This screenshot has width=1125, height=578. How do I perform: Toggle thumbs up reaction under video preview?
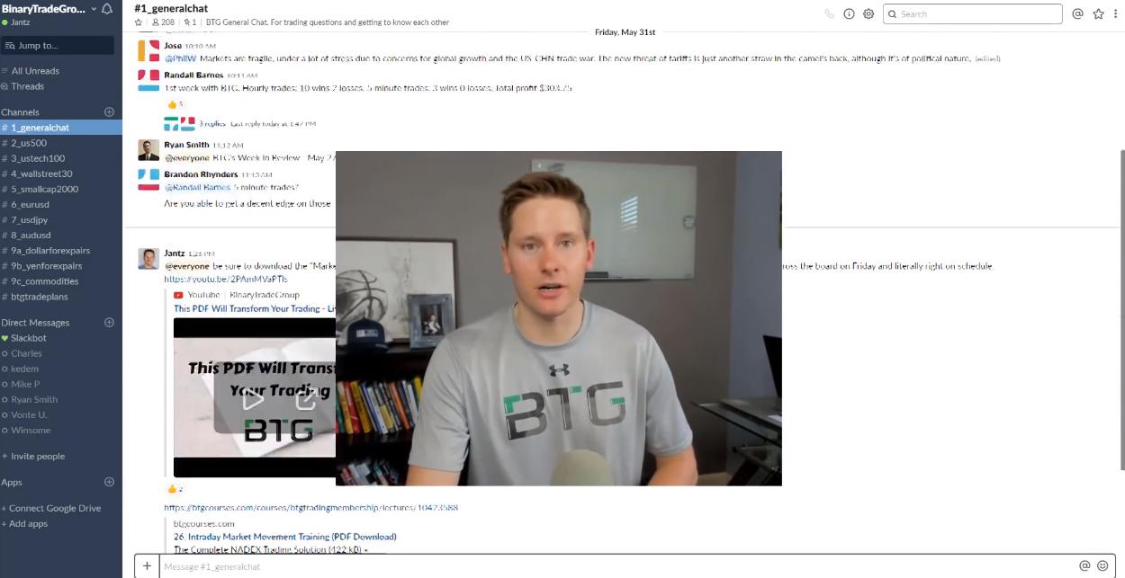[x=175, y=489]
